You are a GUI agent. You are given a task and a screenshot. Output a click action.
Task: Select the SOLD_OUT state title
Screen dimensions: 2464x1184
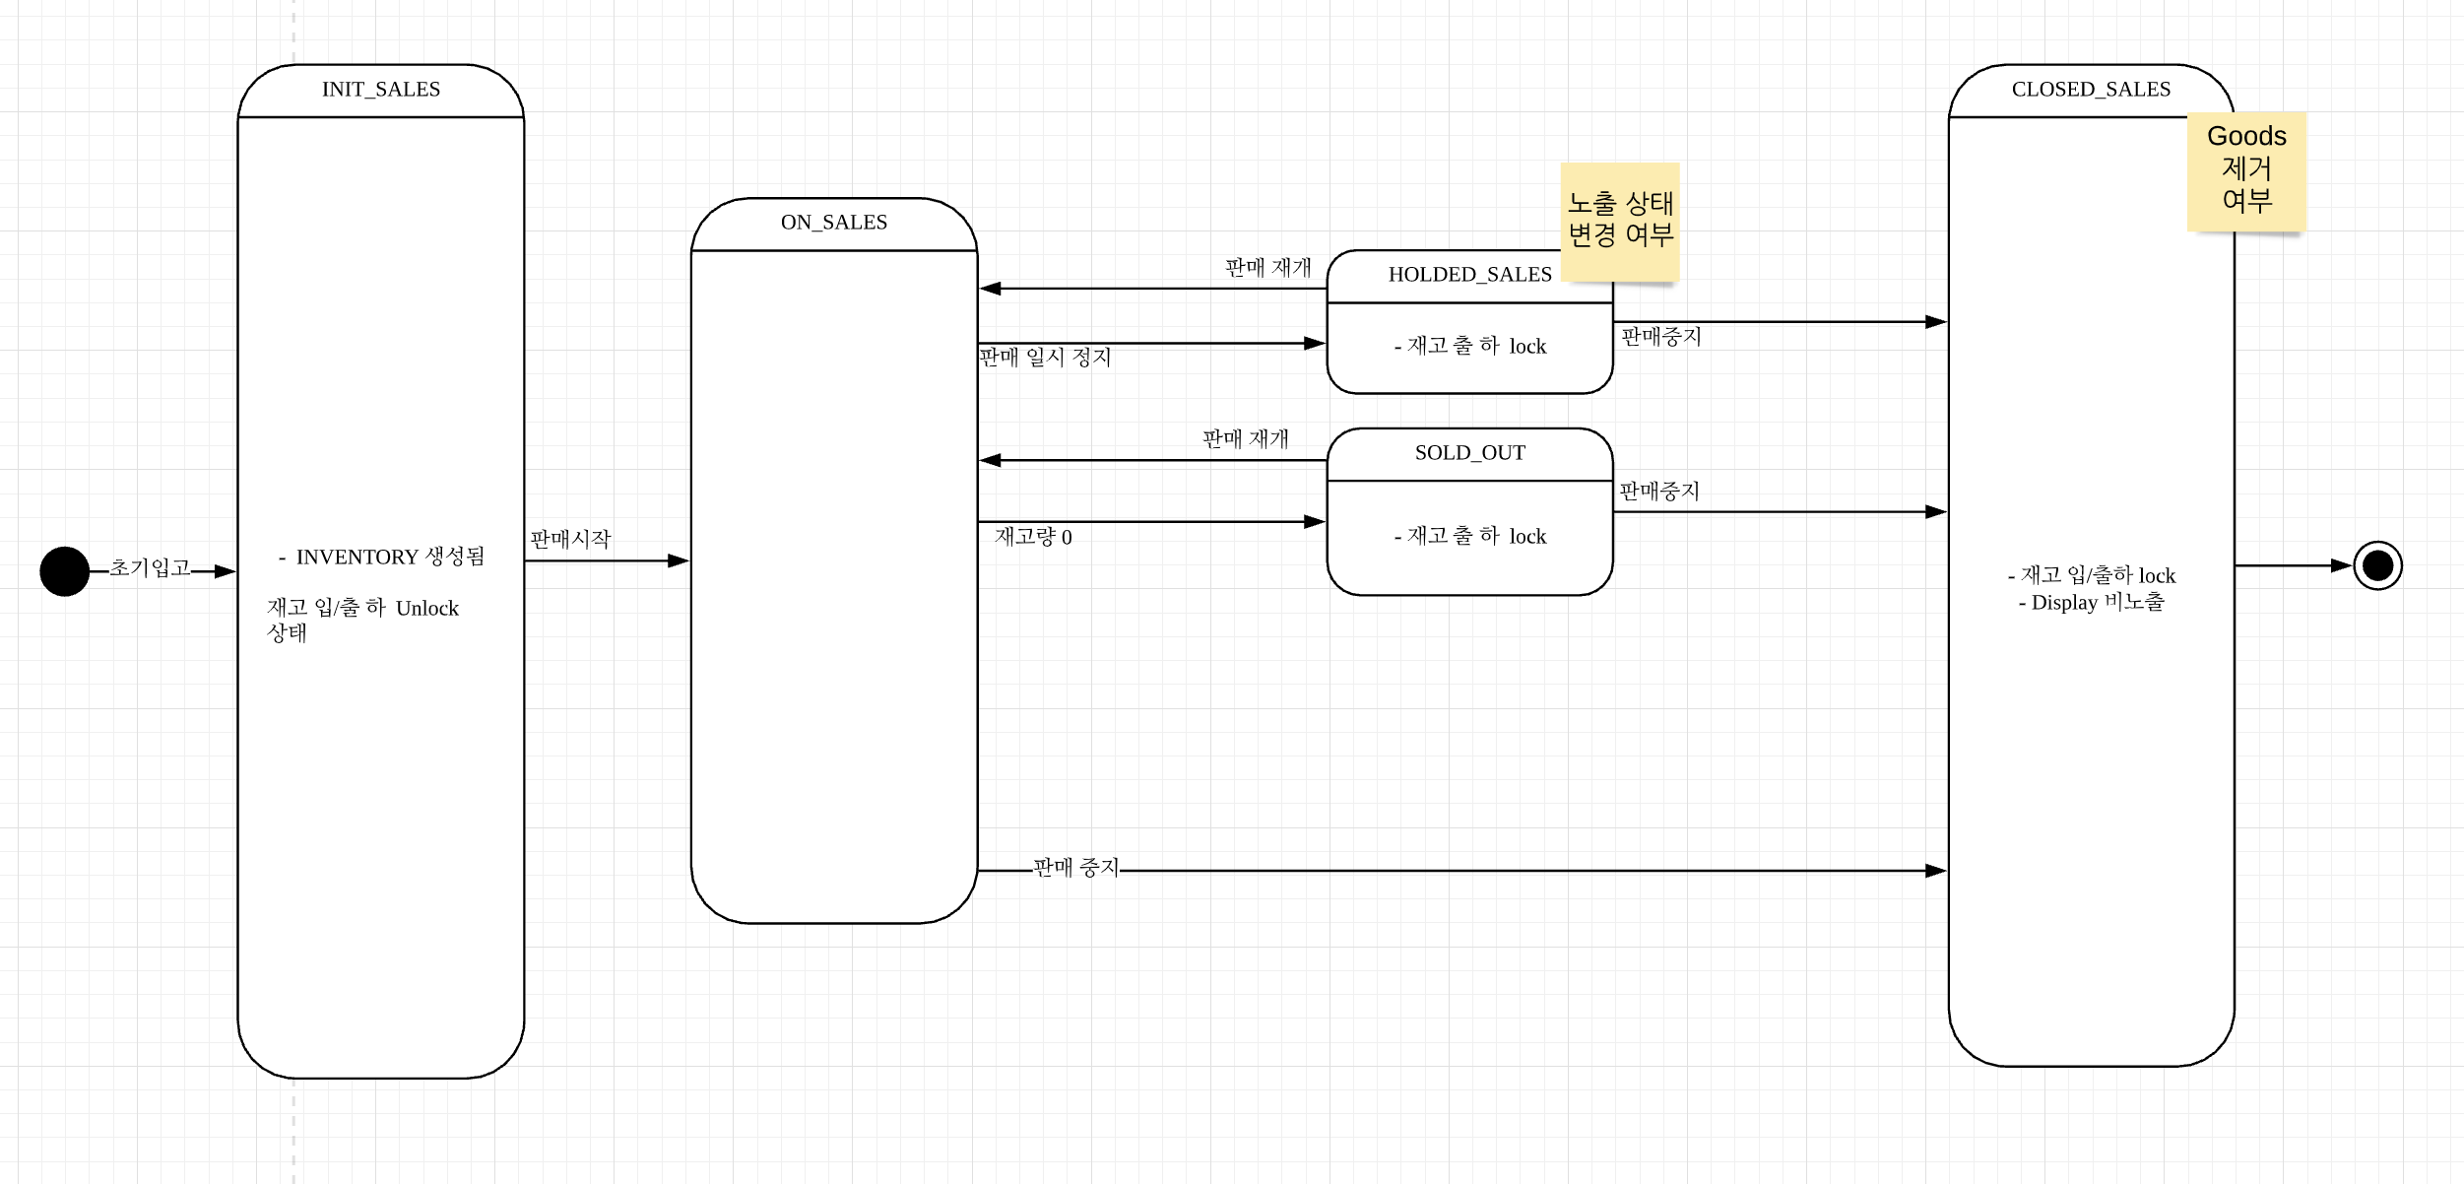1469,453
